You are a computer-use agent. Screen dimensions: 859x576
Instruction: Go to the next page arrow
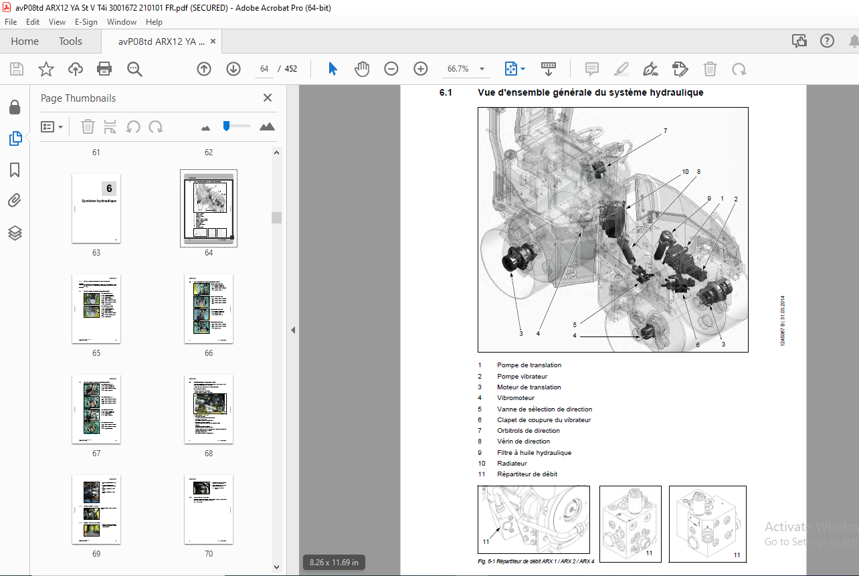(x=233, y=69)
